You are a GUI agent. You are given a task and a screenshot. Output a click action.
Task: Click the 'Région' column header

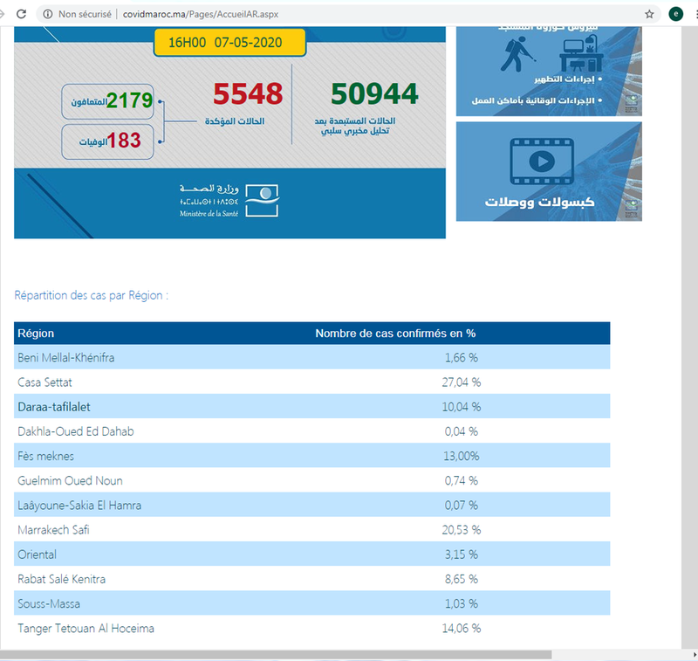pos(36,334)
